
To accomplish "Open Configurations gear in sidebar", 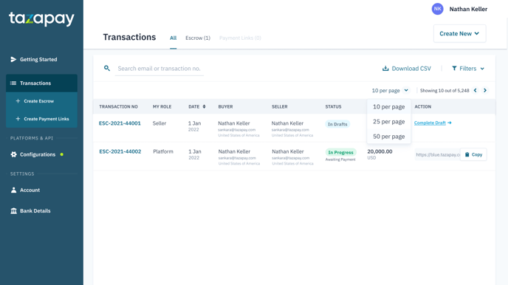I will [x=13, y=154].
